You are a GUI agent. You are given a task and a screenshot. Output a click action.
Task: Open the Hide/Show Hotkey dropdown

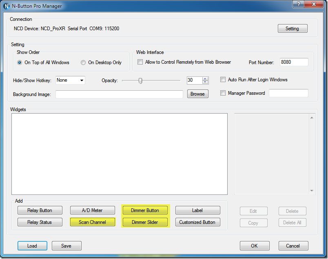click(x=70, y=80)
